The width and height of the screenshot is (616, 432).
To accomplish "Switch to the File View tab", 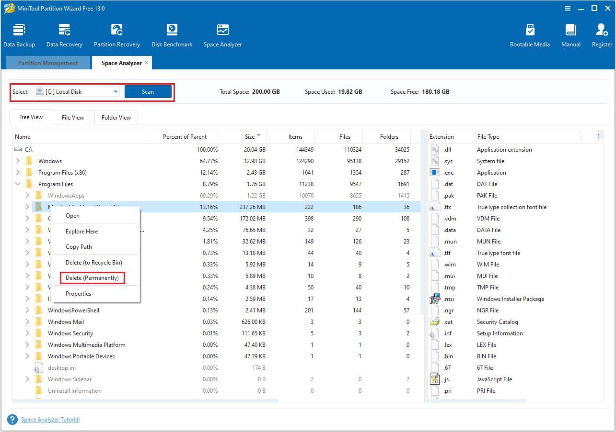I will pyautogui.click(x=73, y=118).
